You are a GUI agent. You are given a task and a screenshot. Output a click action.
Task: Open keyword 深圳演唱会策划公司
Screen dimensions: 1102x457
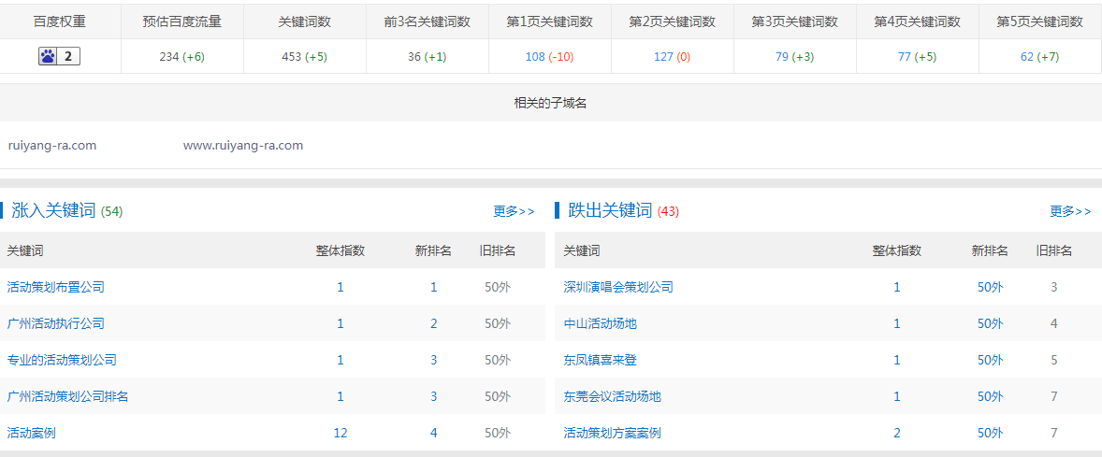(618, 287)
